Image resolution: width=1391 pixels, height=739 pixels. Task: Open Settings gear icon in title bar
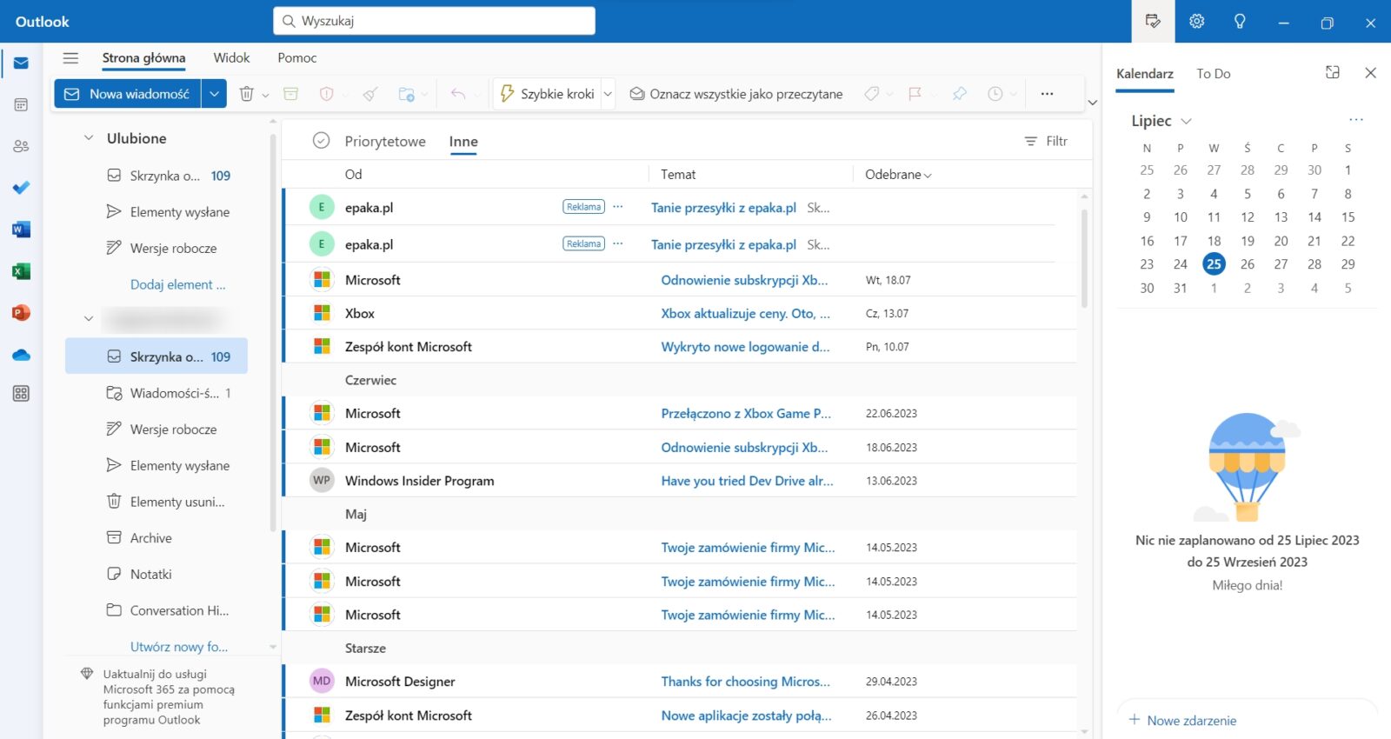pyautogui.click(x=1196, y=22)
